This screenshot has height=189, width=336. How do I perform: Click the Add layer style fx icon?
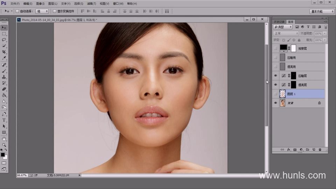tap(289, 149)
